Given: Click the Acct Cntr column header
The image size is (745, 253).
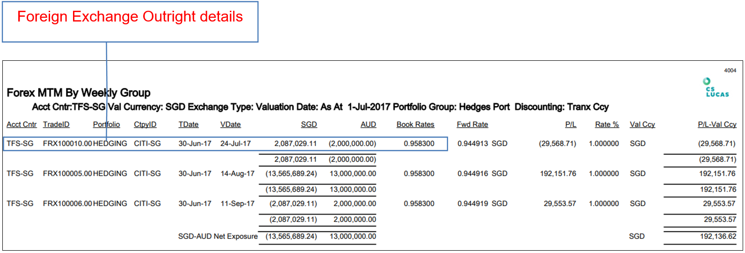Looking at the screenshot, I should tap(22, 124).
